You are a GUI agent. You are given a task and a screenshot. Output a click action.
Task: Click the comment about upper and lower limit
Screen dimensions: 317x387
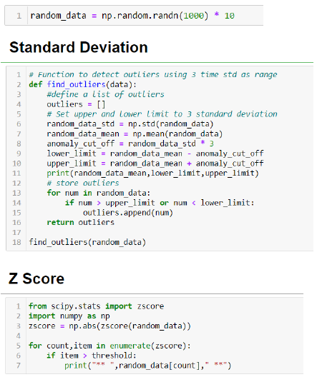click(x=162, y=114)
